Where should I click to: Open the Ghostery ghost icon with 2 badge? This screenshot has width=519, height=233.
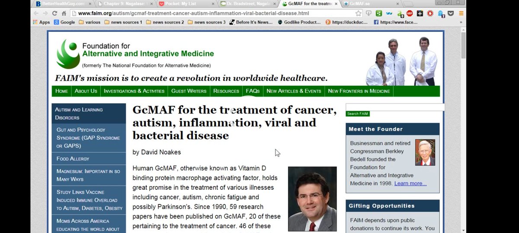(441, 14)
